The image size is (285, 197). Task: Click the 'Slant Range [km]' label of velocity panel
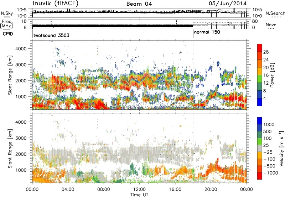coord(10,148)
